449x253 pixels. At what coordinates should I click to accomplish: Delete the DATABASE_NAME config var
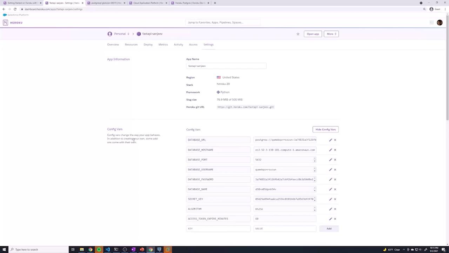pyautogui.click(x=335, y=189)
